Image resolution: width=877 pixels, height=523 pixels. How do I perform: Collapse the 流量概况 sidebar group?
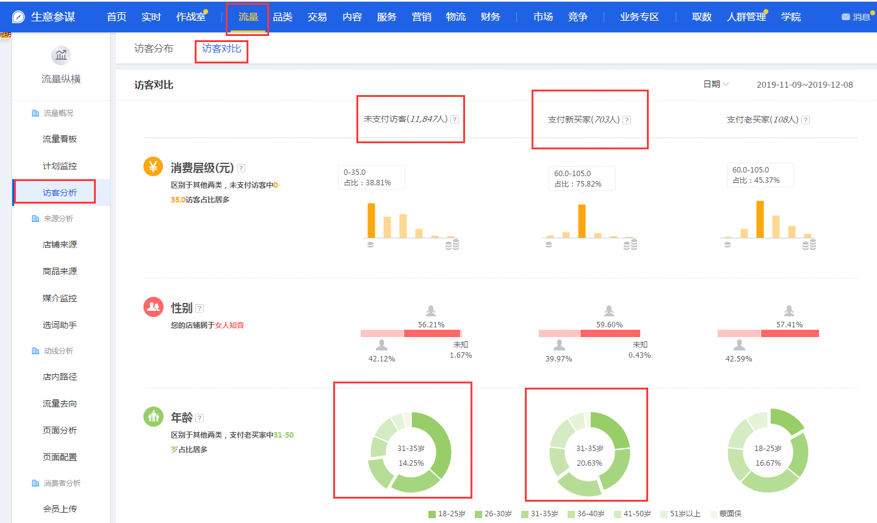(58, 113)
